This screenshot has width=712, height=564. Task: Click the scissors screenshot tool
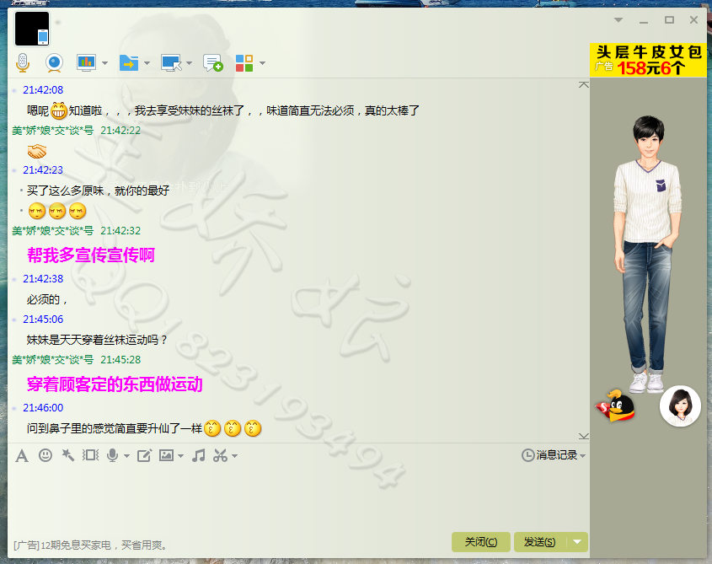[x=221, y=455]
